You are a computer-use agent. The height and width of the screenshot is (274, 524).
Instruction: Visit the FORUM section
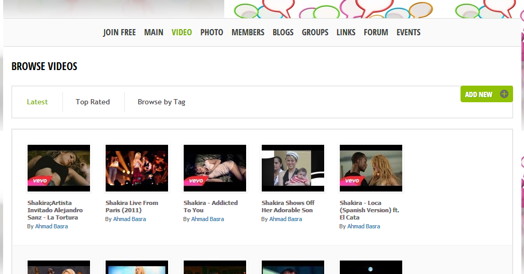(x=376, y=32)
